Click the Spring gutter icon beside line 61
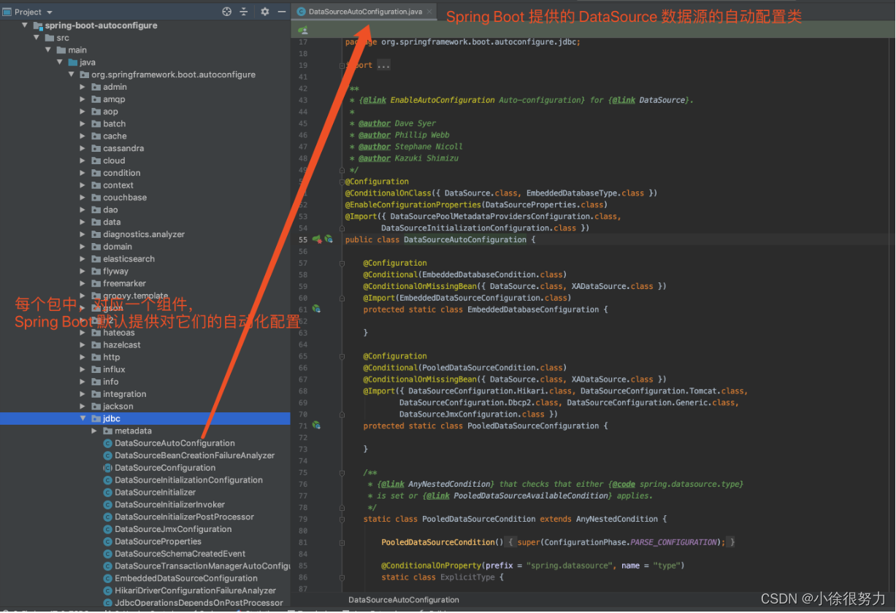Screen dimensions: 896x613 316,309
